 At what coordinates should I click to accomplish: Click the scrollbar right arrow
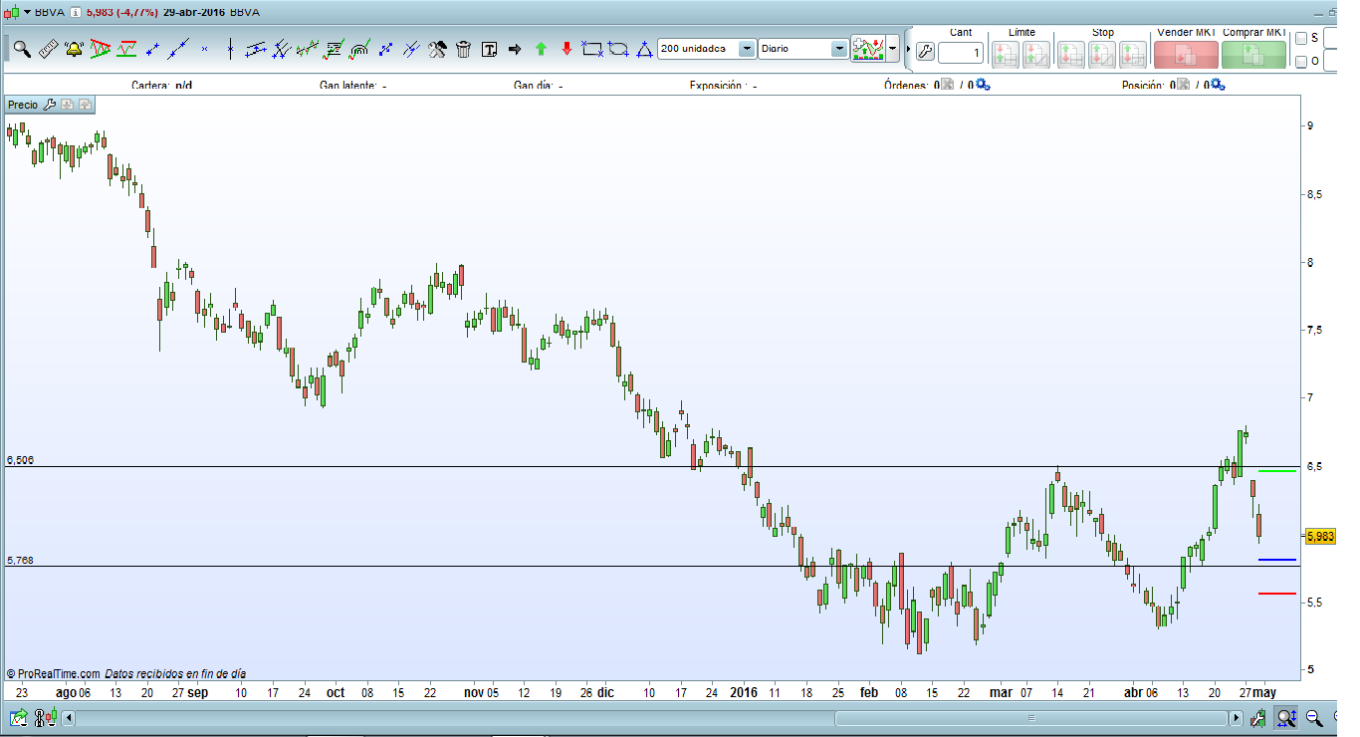coord(1237,717)
